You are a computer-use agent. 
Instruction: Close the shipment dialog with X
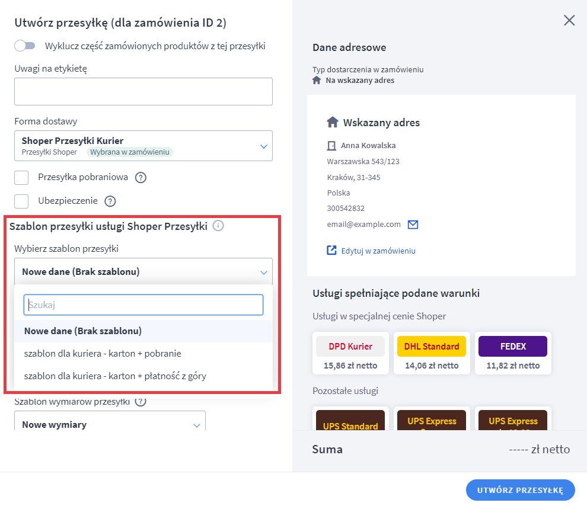click(569, 21)
